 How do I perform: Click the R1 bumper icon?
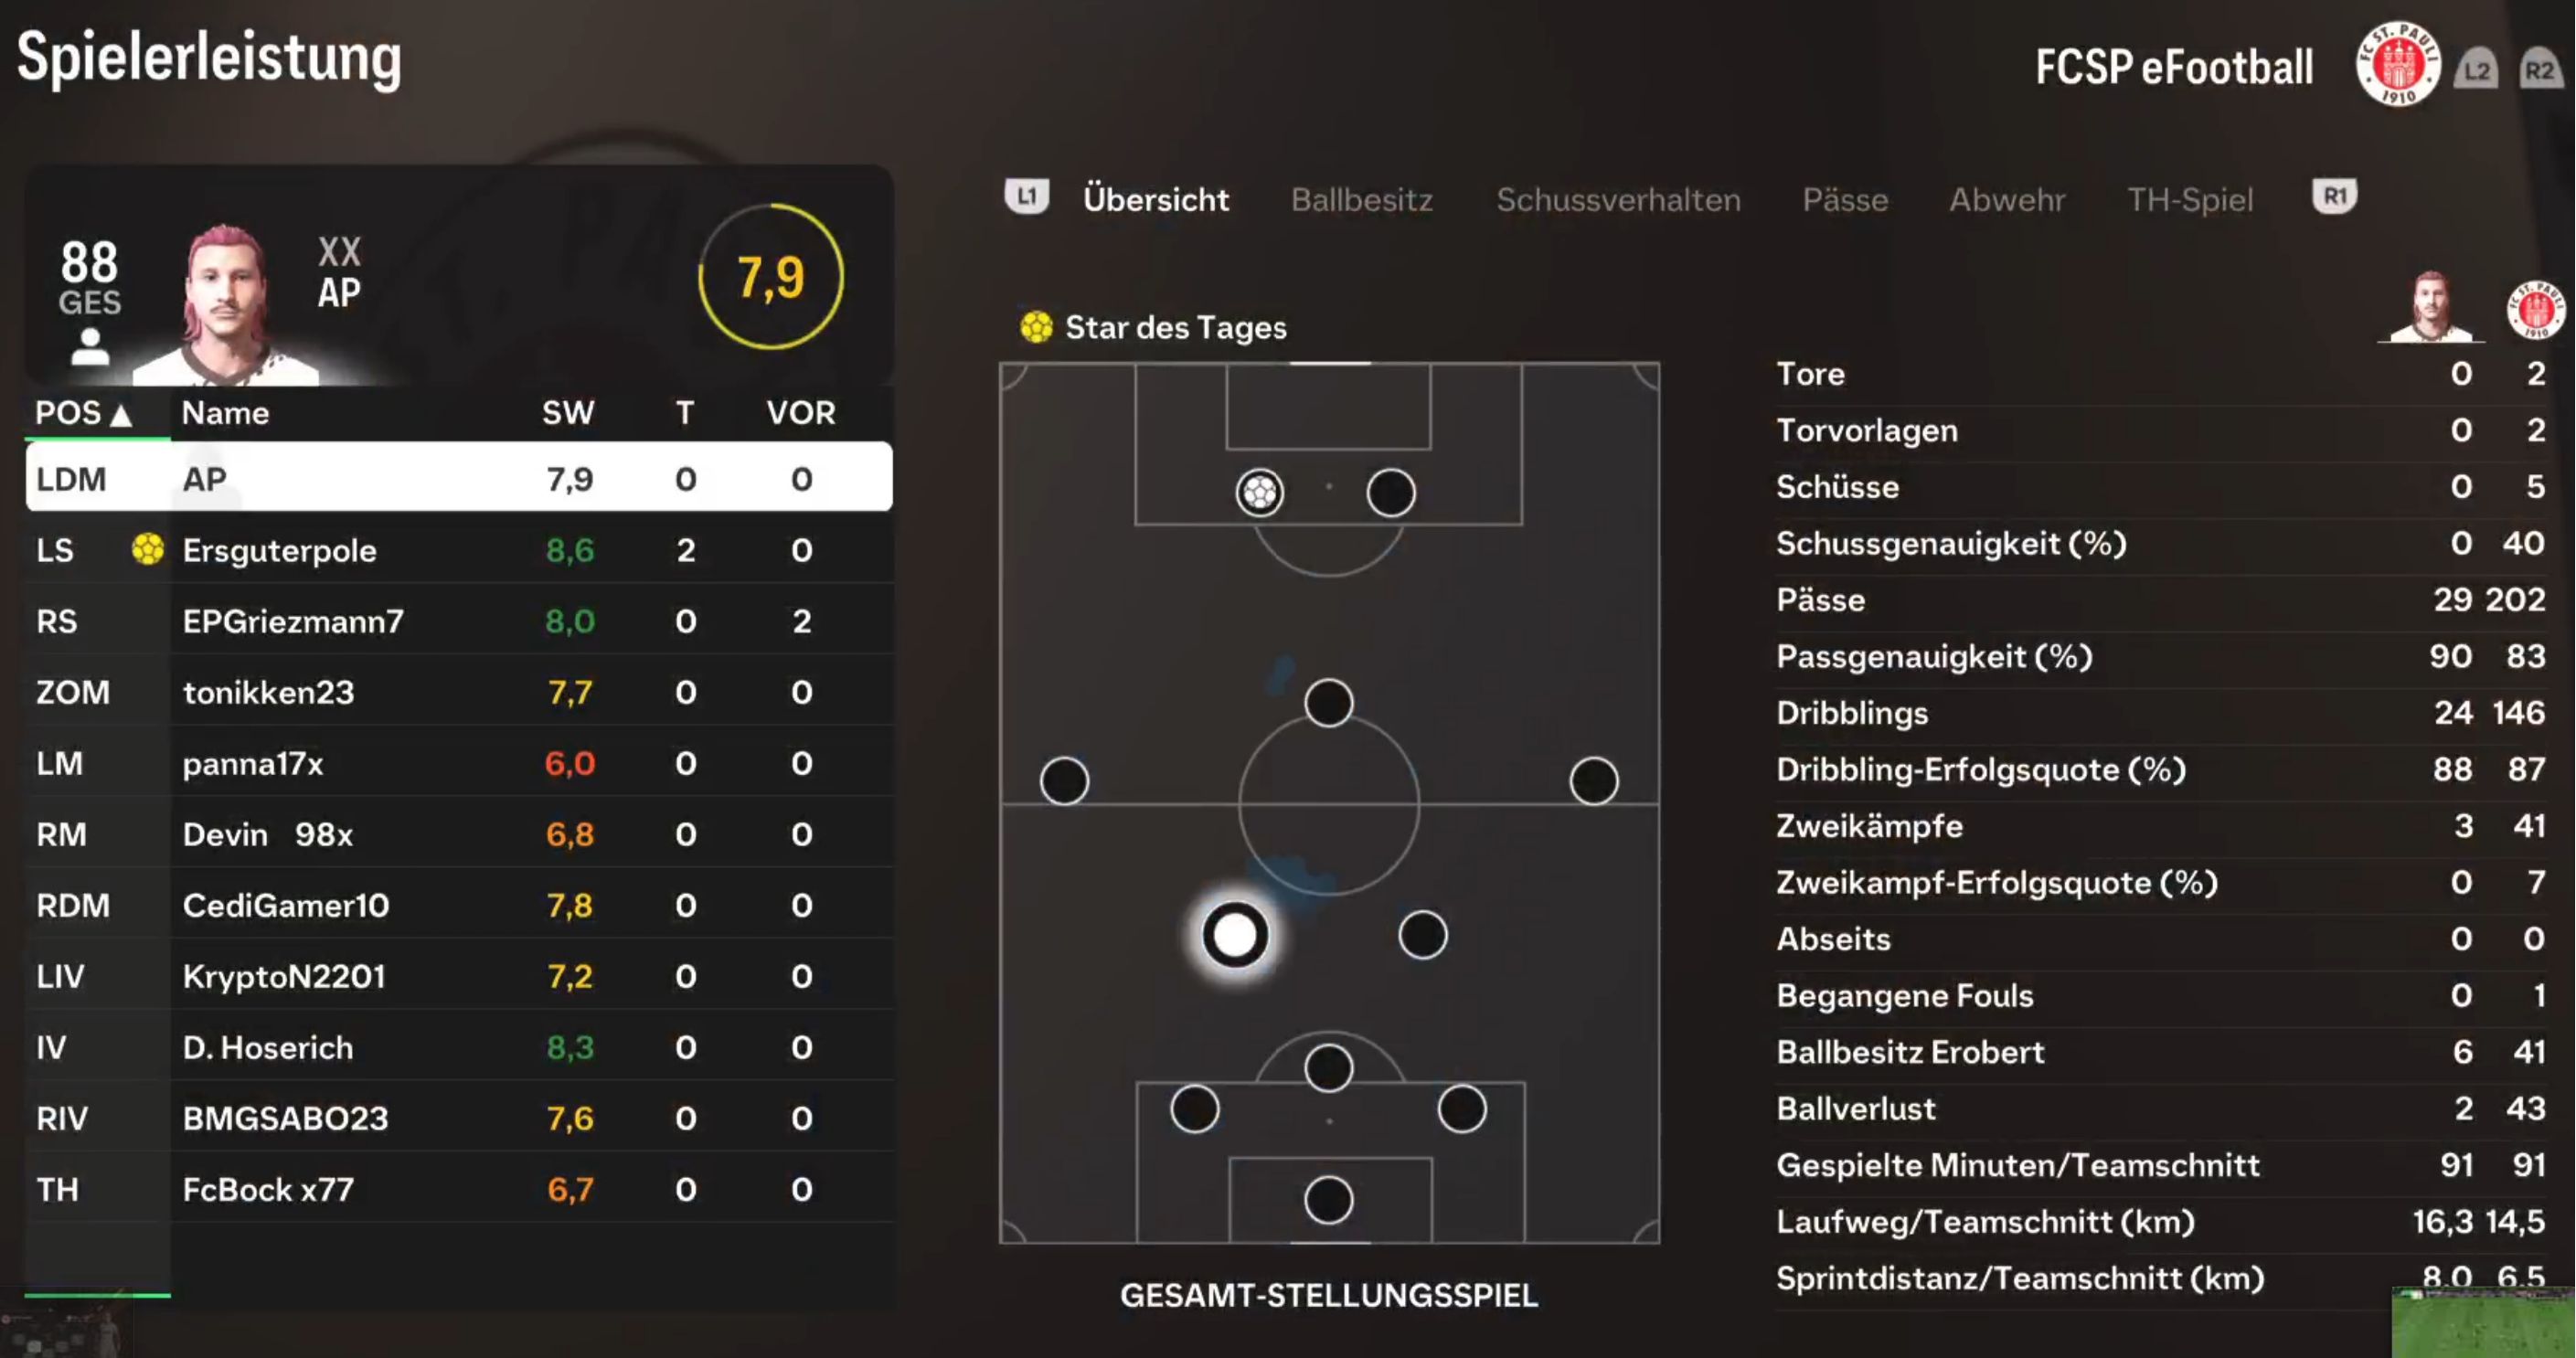(2334, 196)
